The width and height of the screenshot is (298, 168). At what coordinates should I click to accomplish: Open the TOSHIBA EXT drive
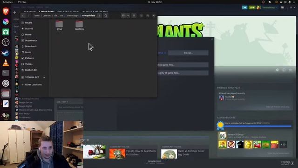tap(32, 77)
